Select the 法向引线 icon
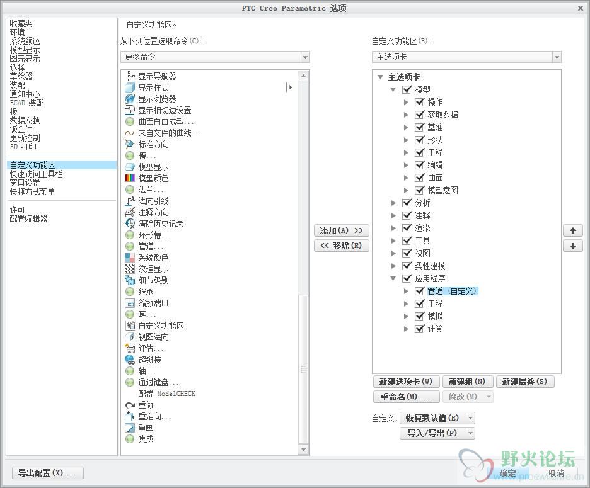Viewport: 590px width, 488px height. tap(130, 201)
